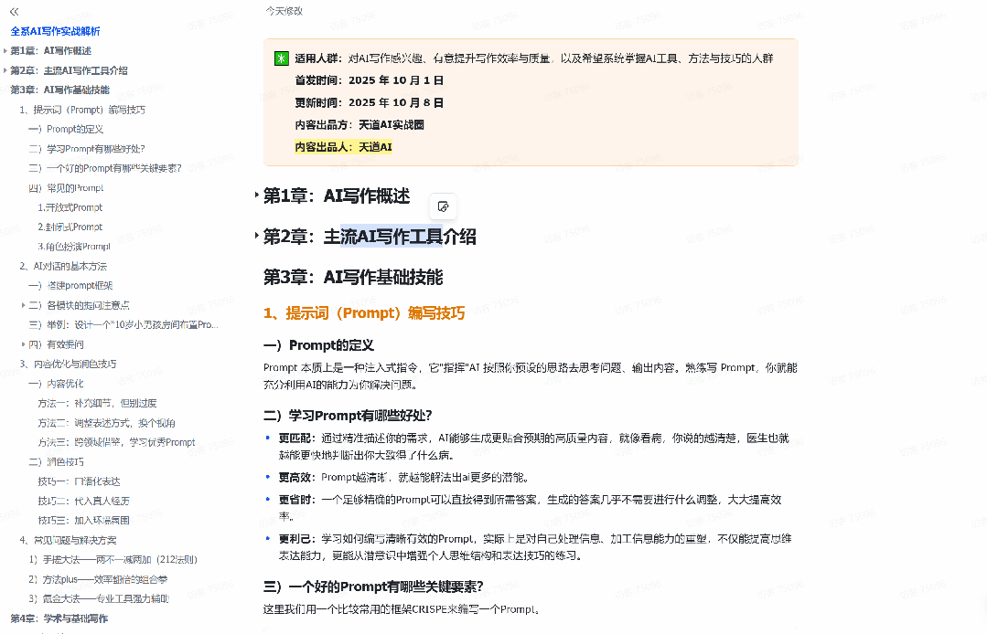Collapse the 第2章 document heading via its triangle
The image size is (987, 634).
pyautogui.click(x=255, y=236)
